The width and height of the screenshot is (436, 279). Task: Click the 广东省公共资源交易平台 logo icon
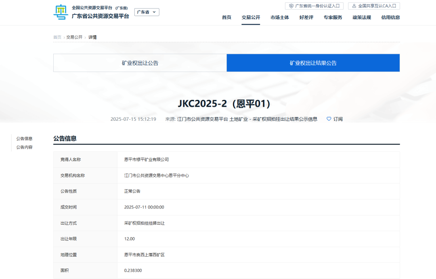pyautogui.click(x=60, y=12)
